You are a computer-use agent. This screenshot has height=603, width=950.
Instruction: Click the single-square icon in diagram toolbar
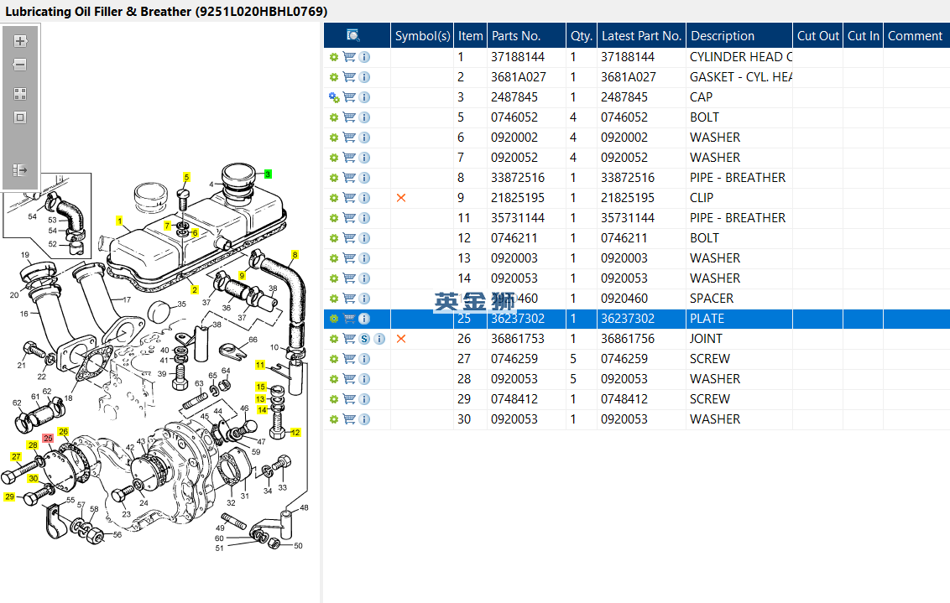click(20, 117)
